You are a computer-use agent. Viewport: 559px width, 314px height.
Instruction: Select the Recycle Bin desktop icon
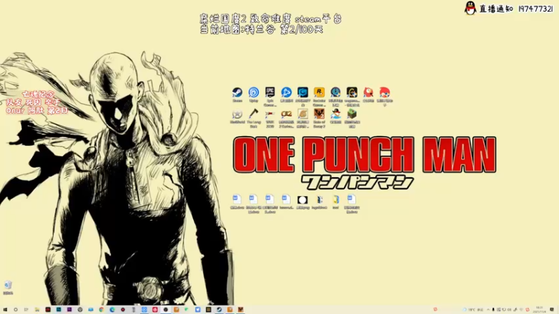point(8,287)
